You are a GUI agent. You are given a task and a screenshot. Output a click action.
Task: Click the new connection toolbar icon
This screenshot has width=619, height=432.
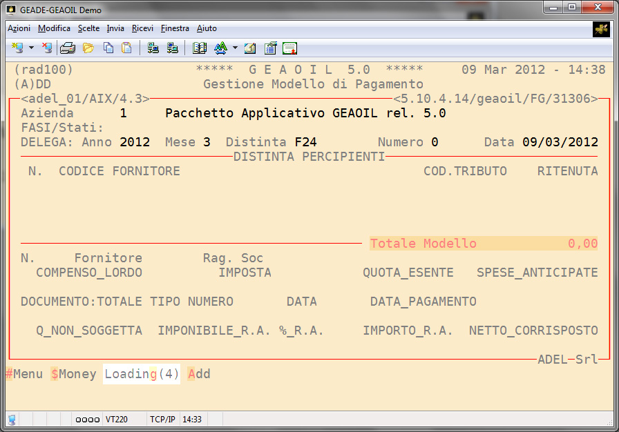pyautogui.click(x=18, y=48)
